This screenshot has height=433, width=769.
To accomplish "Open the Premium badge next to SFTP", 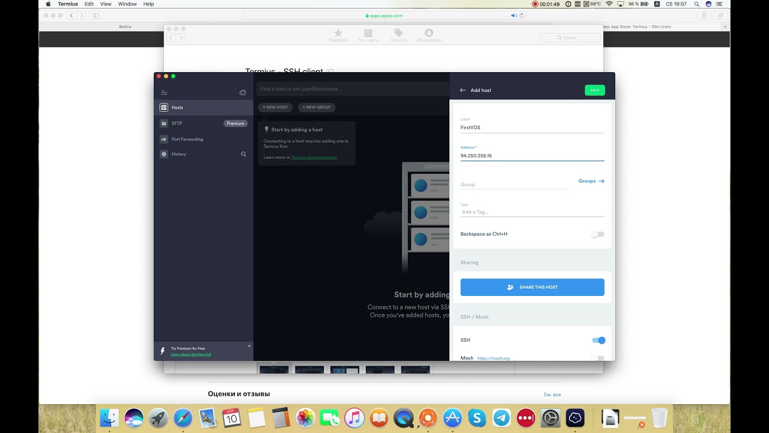I will (236, 123).
